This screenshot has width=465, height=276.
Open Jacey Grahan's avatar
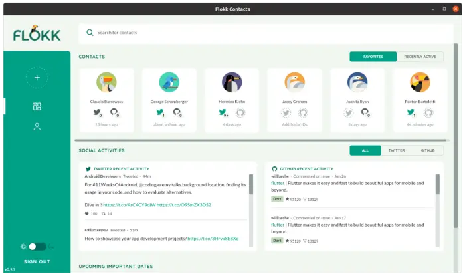tap(295, 82)
